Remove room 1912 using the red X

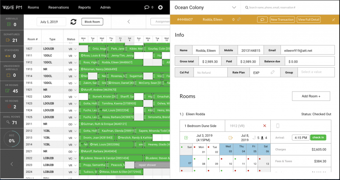pos(265,126)
